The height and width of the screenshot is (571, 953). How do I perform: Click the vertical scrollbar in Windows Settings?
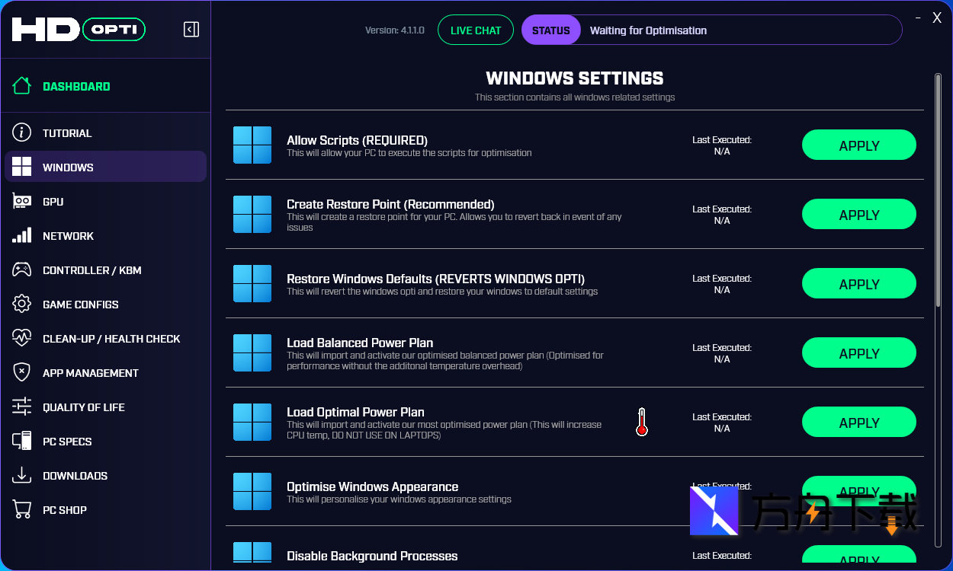tap(938, 190)
